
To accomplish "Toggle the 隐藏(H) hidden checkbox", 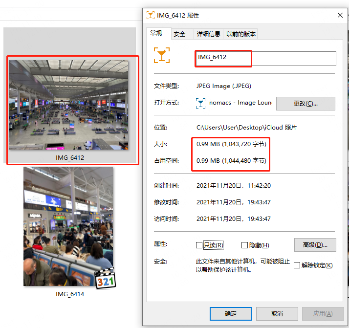I will [244, 245].
